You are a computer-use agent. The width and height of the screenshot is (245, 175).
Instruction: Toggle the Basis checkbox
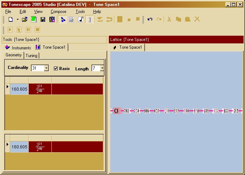pyautogui.click(x=56, y=69)
